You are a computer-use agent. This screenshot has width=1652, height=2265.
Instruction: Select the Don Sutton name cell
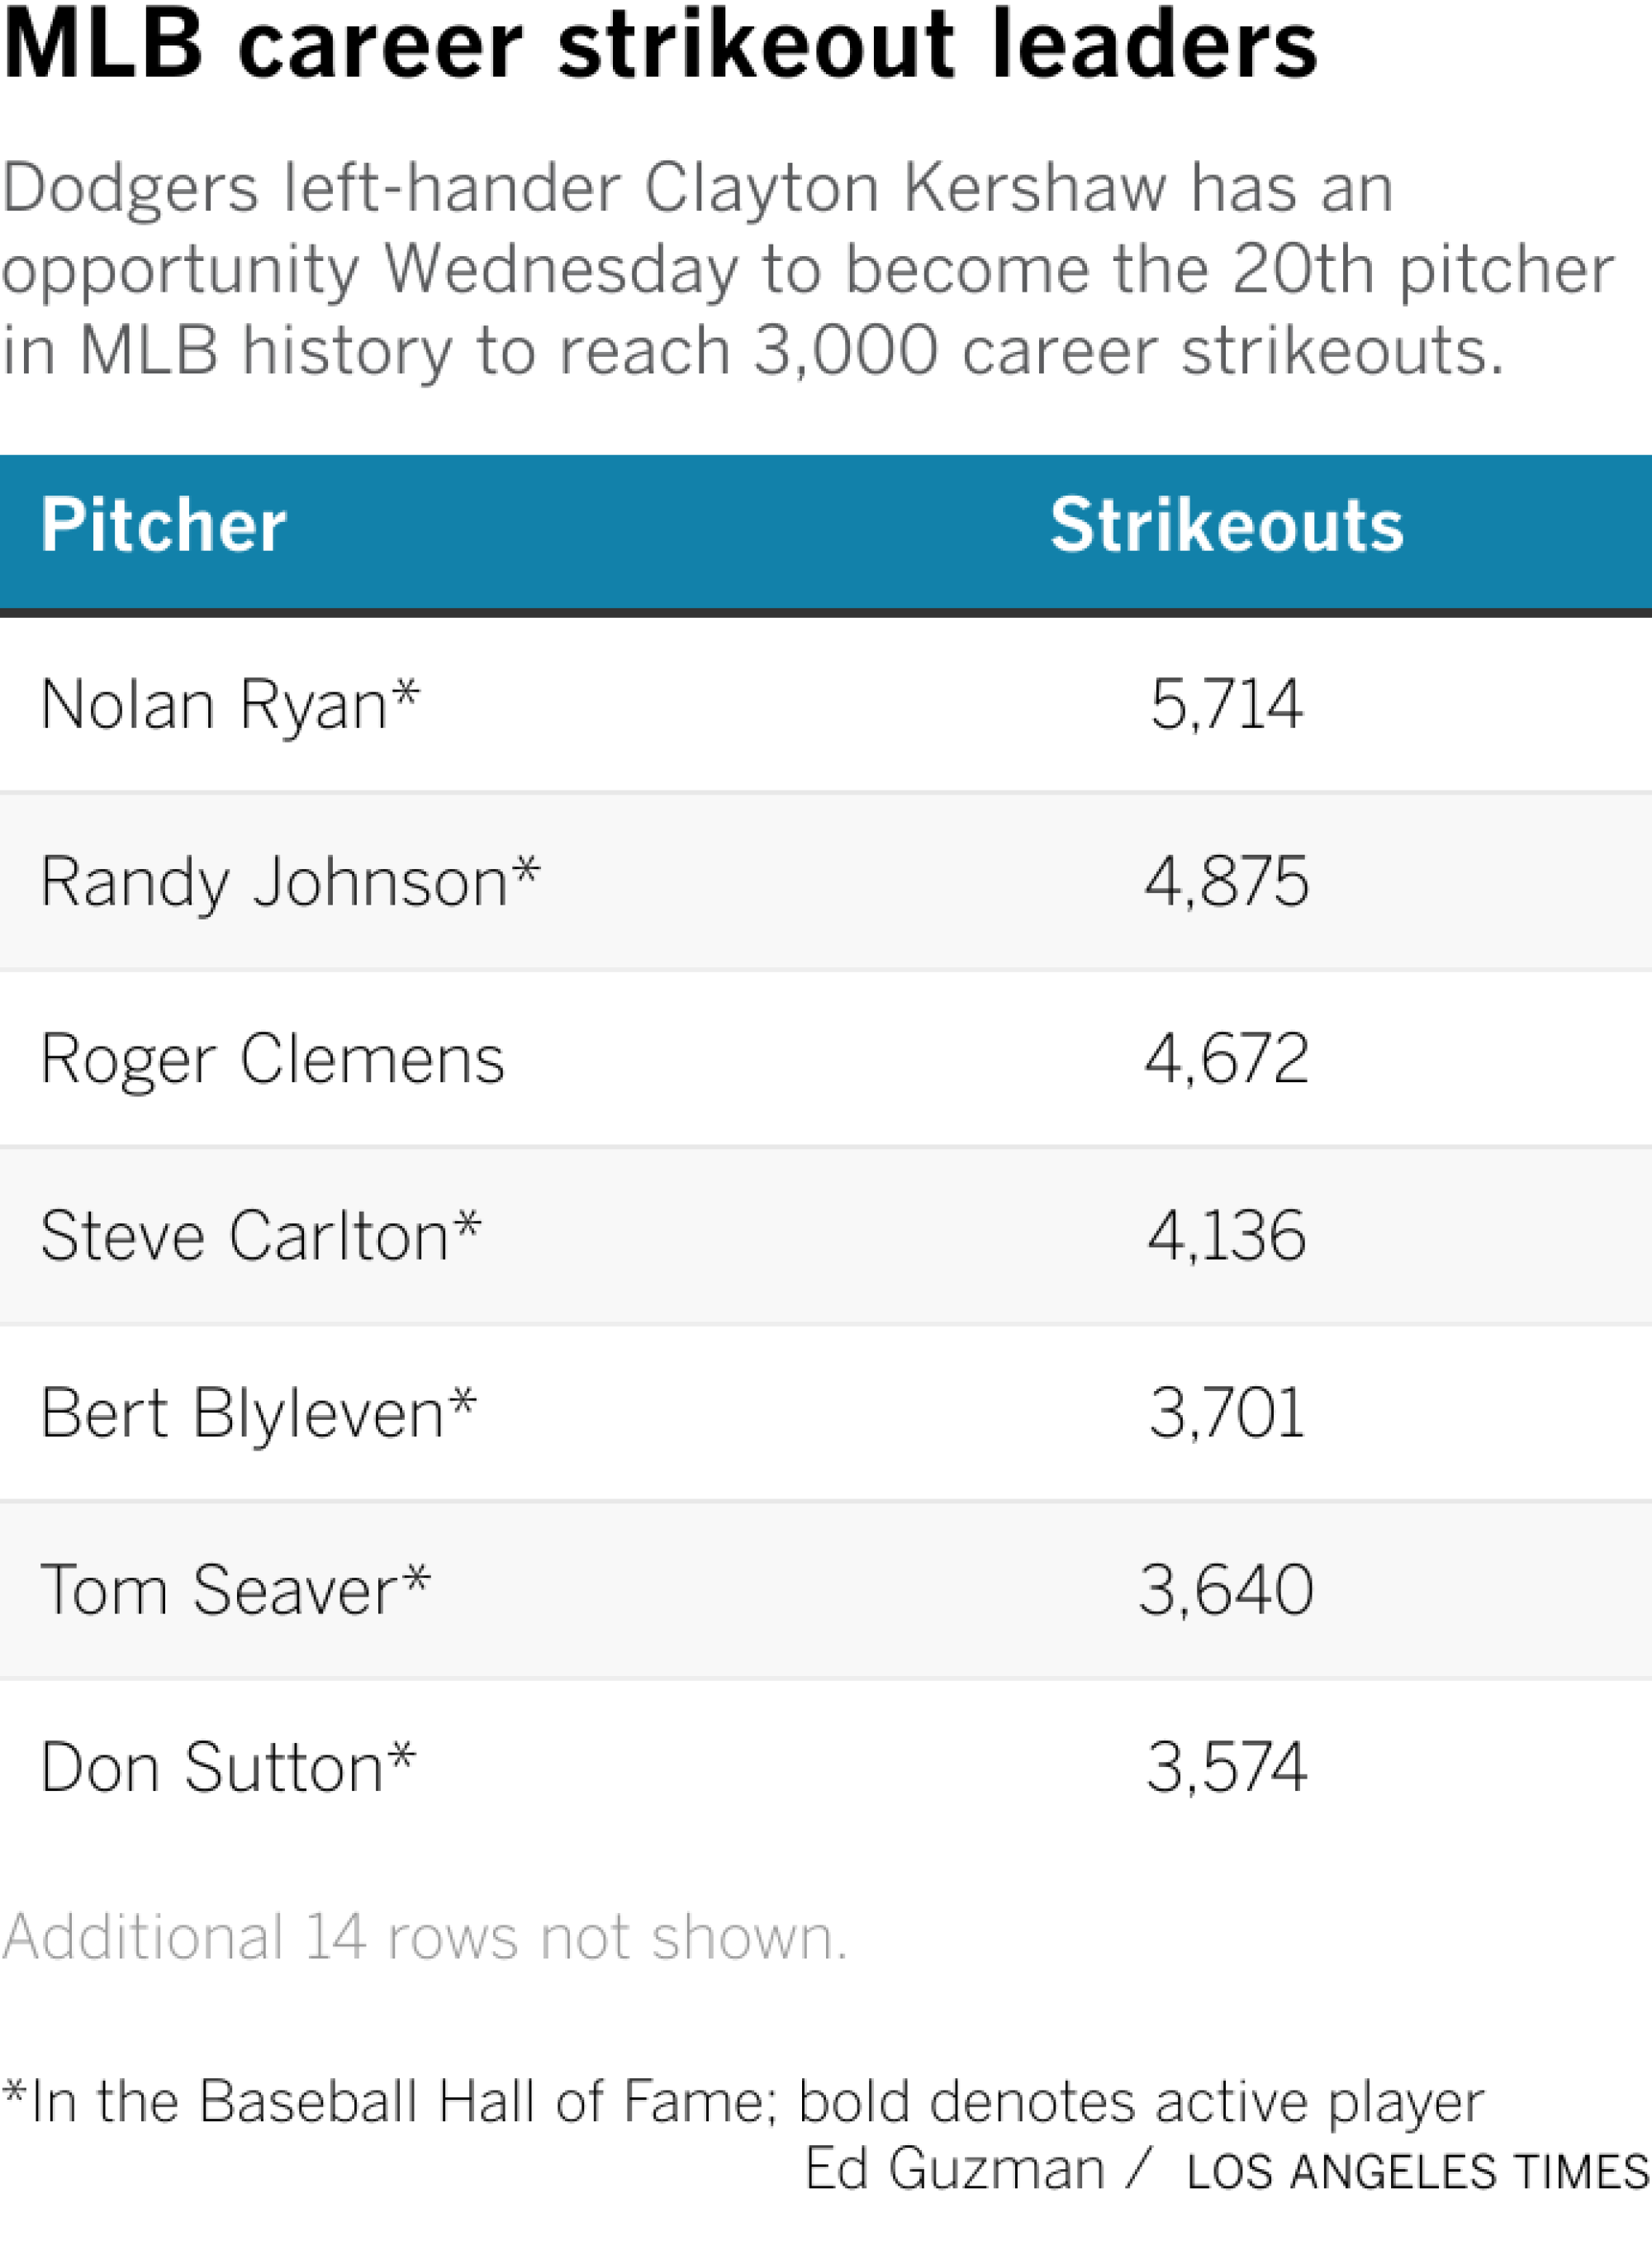click(x=227, y=1767)
